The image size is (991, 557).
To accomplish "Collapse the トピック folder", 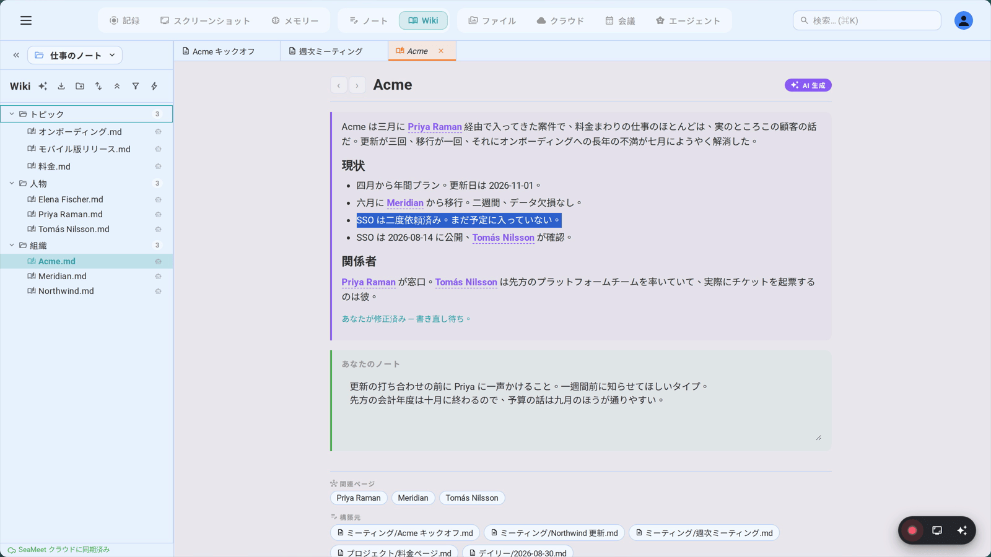I will click(12, 114).
